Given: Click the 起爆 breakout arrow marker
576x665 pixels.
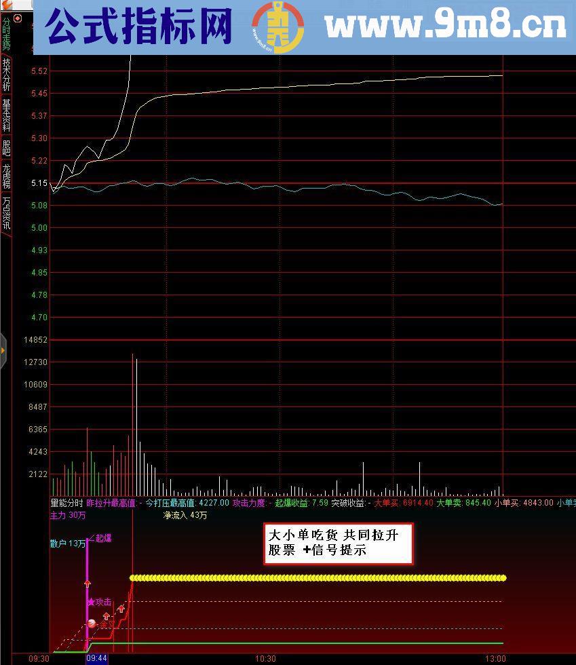Looking at the screenshot, I should (104, 539).
